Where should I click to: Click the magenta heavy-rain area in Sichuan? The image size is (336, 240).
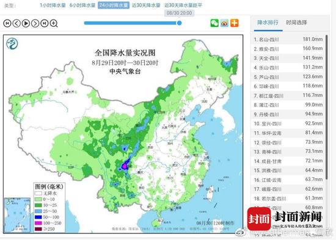(x=124, y=166)
